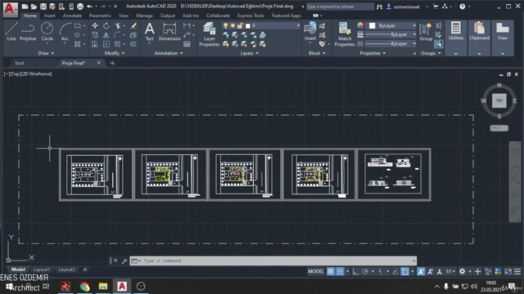
Task: Toggle ortho mode in status bar
Action: pyautogui.click(x=355, y=271)
